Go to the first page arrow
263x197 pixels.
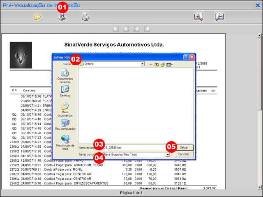pos(116,29)
